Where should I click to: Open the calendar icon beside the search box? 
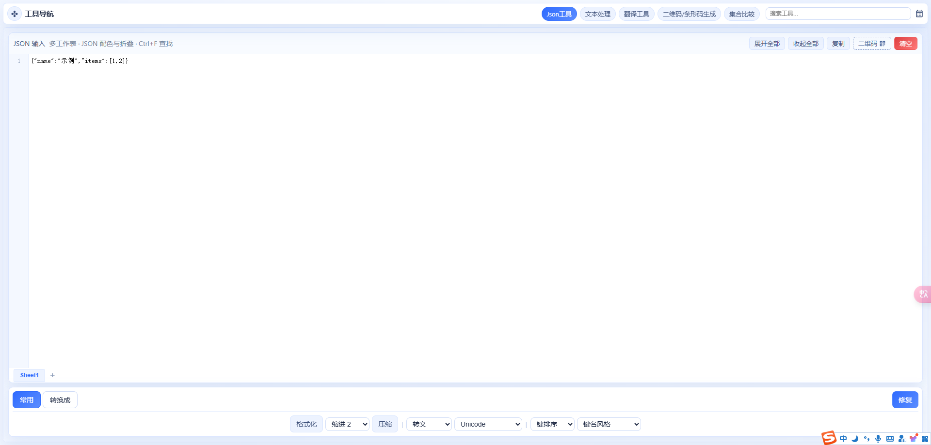[x=919, y=14]
